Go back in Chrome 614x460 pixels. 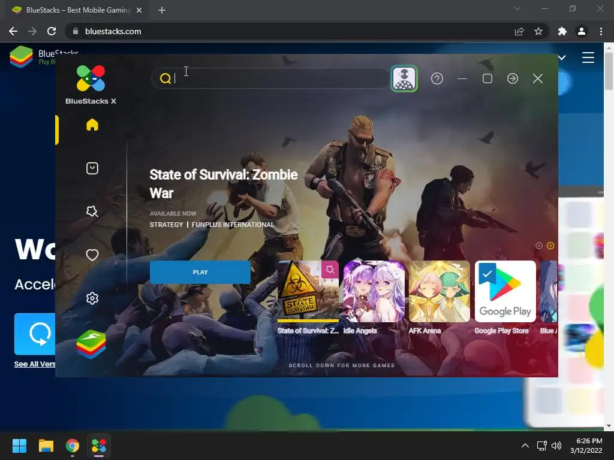[13, 31]
